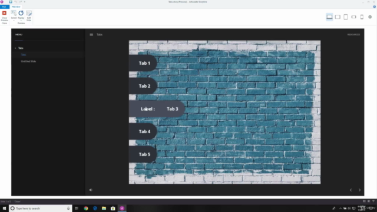This screenshot has height=212, width=377.
Task: Open responsive preview settings gear
Action: (x=370, y=17)
